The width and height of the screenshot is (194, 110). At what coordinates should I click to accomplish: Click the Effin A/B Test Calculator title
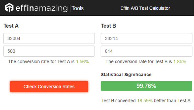pos(145,8)
